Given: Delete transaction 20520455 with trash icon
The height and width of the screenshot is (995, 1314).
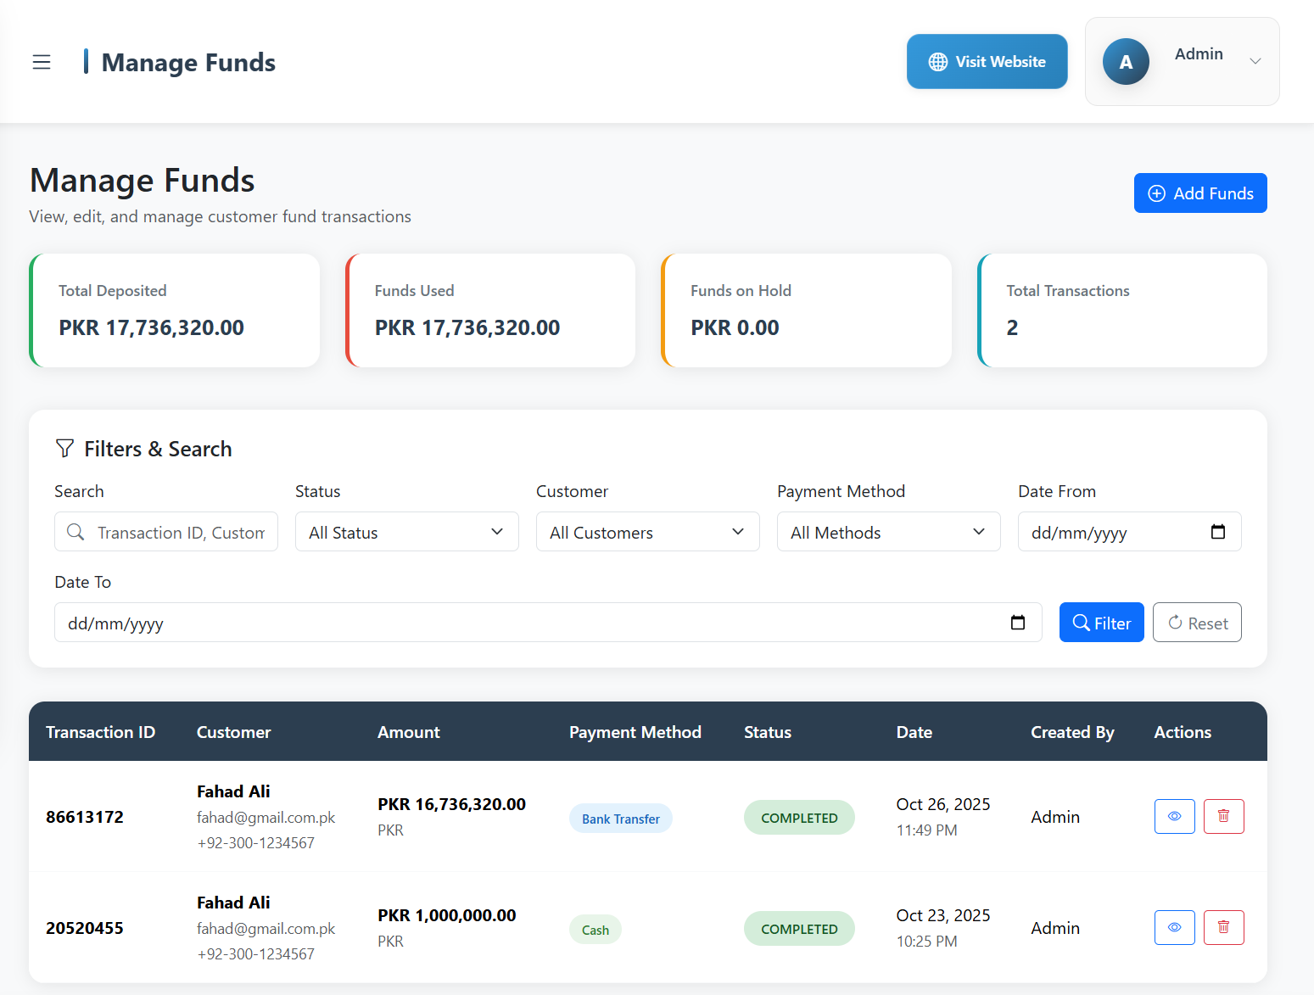Looking at the screenshot, I should click(1223, 927).
